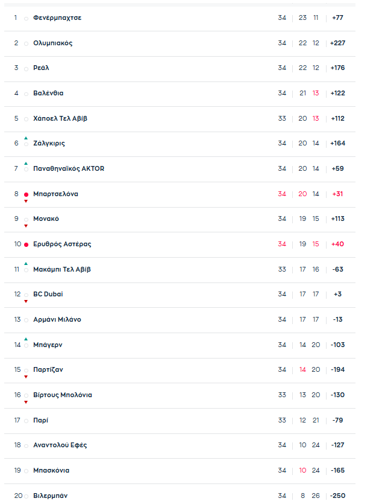Open the Ρεάλ team link
This screenshot has width=382, height=504.
point(41,68)
